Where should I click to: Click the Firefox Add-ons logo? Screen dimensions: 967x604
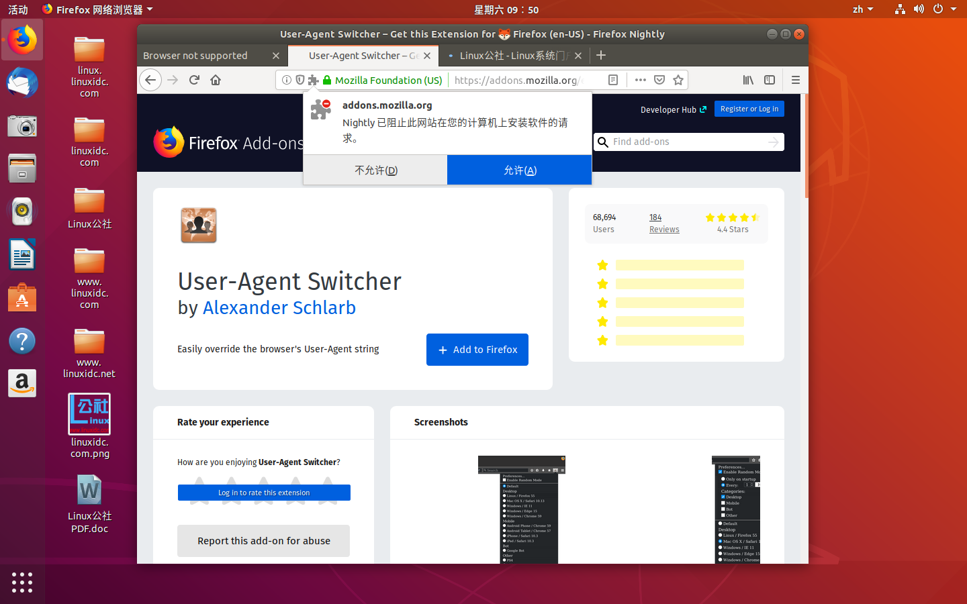[x=229, y=142]
